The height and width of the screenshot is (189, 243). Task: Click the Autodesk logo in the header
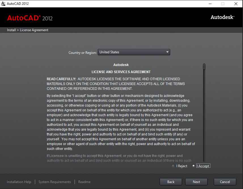(x=222, y=17)
